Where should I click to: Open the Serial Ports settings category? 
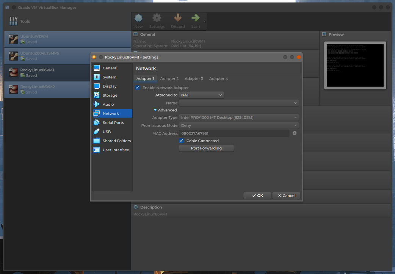pos(112,122)
